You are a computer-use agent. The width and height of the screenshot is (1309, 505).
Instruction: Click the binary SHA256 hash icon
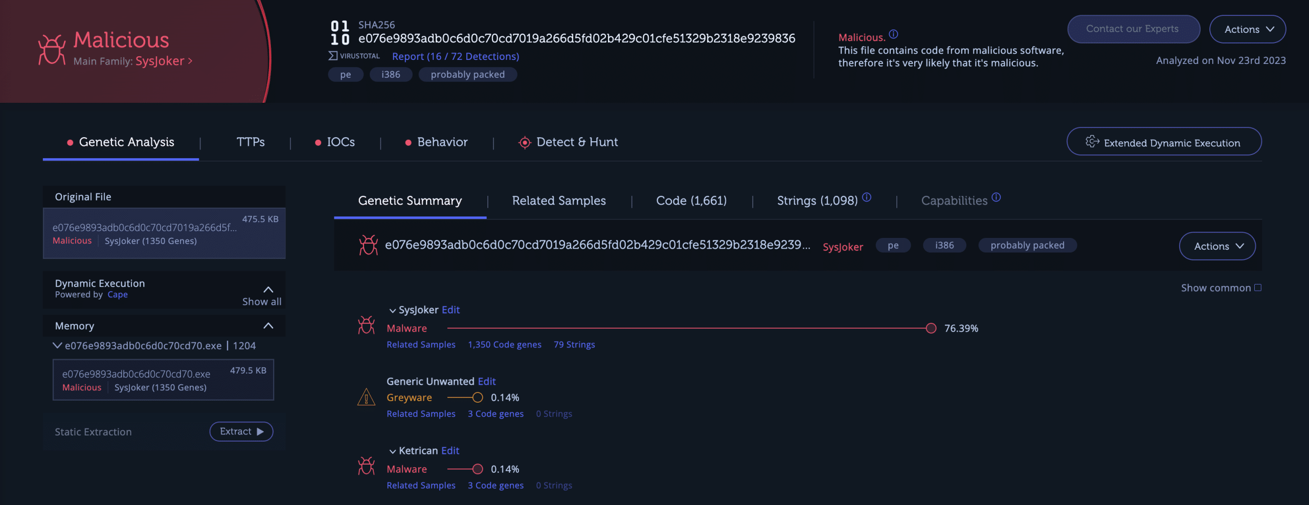(340, 33)
